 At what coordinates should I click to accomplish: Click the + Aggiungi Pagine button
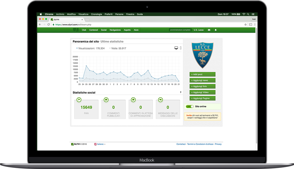pyautogui.click(x=203, y=98)
